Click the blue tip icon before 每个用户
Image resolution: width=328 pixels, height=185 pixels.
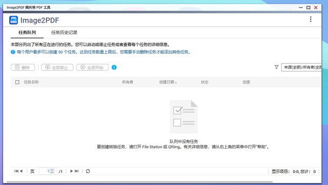coord(13,52)
